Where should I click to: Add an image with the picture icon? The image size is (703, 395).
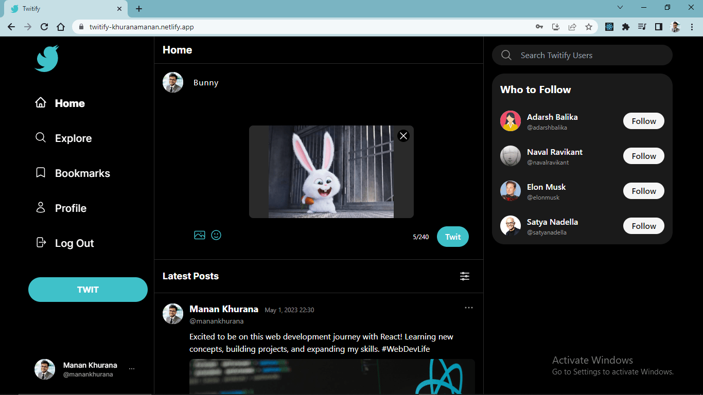point(200,235)
